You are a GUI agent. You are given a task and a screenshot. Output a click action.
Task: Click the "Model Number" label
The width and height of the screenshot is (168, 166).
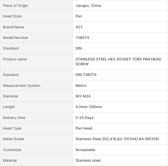(x=16, y=38)
